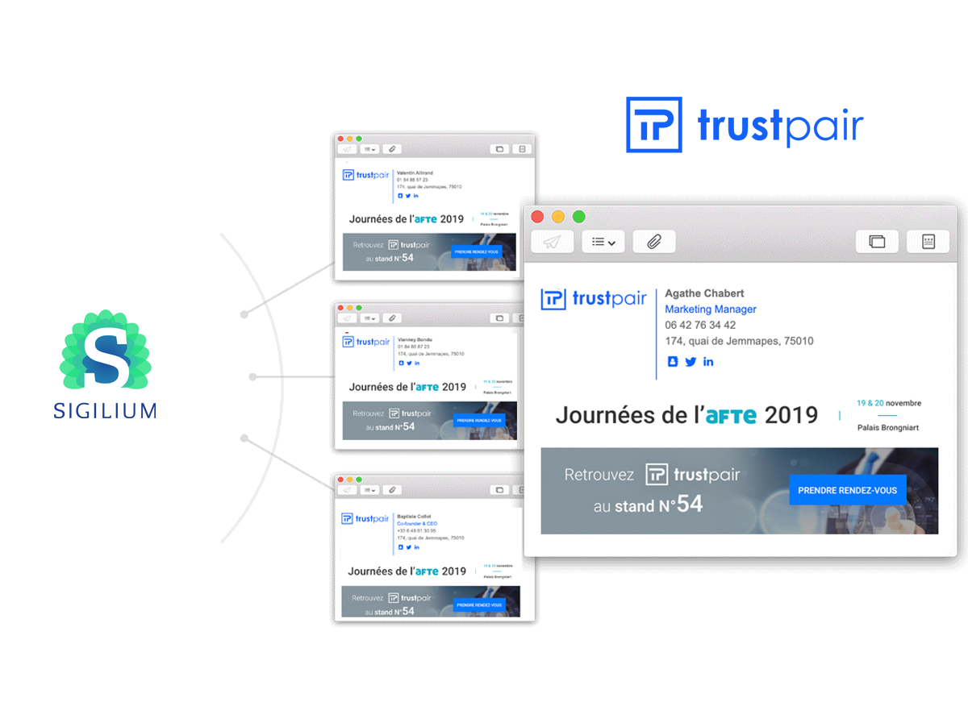The height and width of the screenshot is (727, 968).
Task: Click the overlapping-windows toolbar icon in Baptiste Collot's window
Action: [499, 489]
